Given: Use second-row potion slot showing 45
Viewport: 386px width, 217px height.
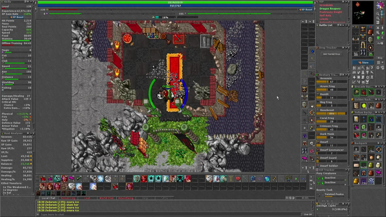Looking at the screenshot, I should click(115, 186).
